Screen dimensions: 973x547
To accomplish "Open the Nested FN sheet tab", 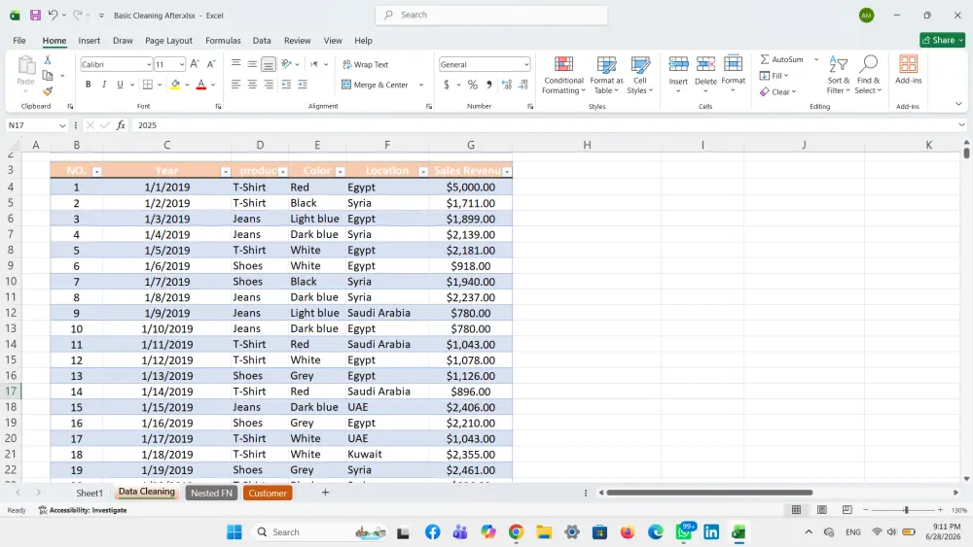I will coord(211,494).
